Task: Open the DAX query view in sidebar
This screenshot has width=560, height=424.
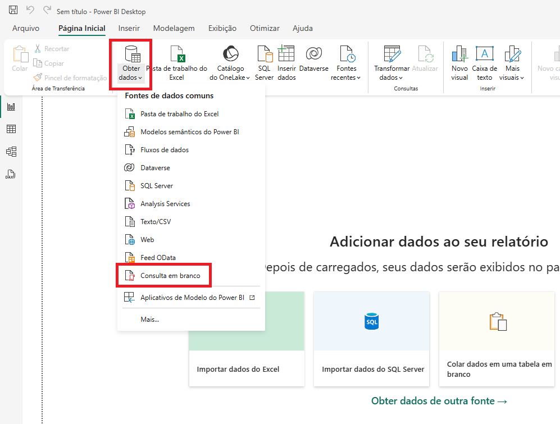Action: click(x=11, y=174)
